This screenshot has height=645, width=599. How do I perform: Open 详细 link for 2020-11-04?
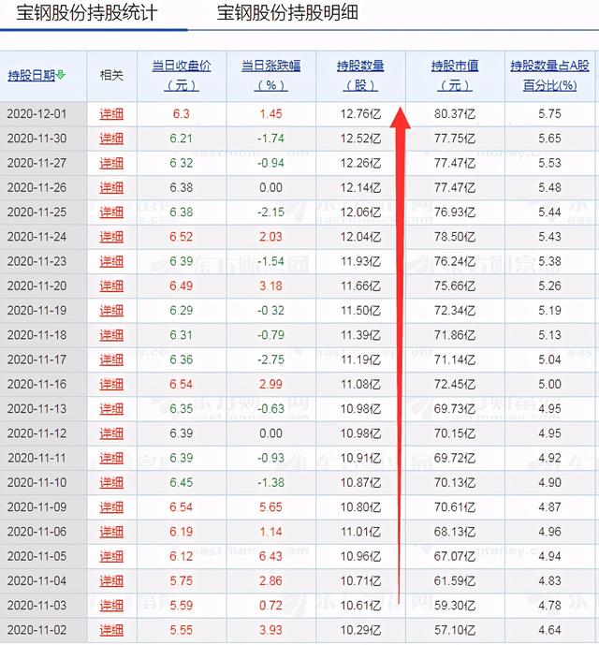tap(111, 580)
